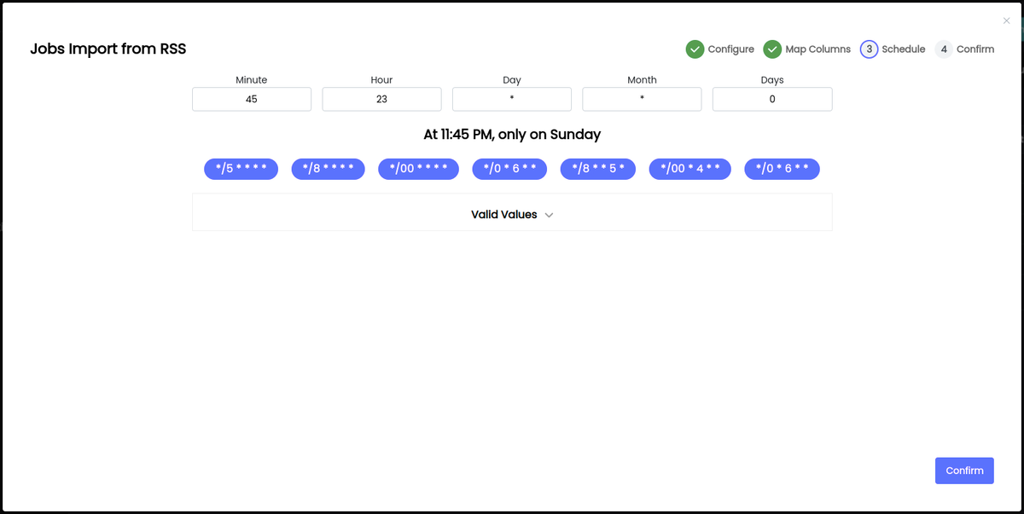Viewport: 1024px width, 514px height.
Task: Click the chevron next to Valid Values
Action: coord(549,216)
